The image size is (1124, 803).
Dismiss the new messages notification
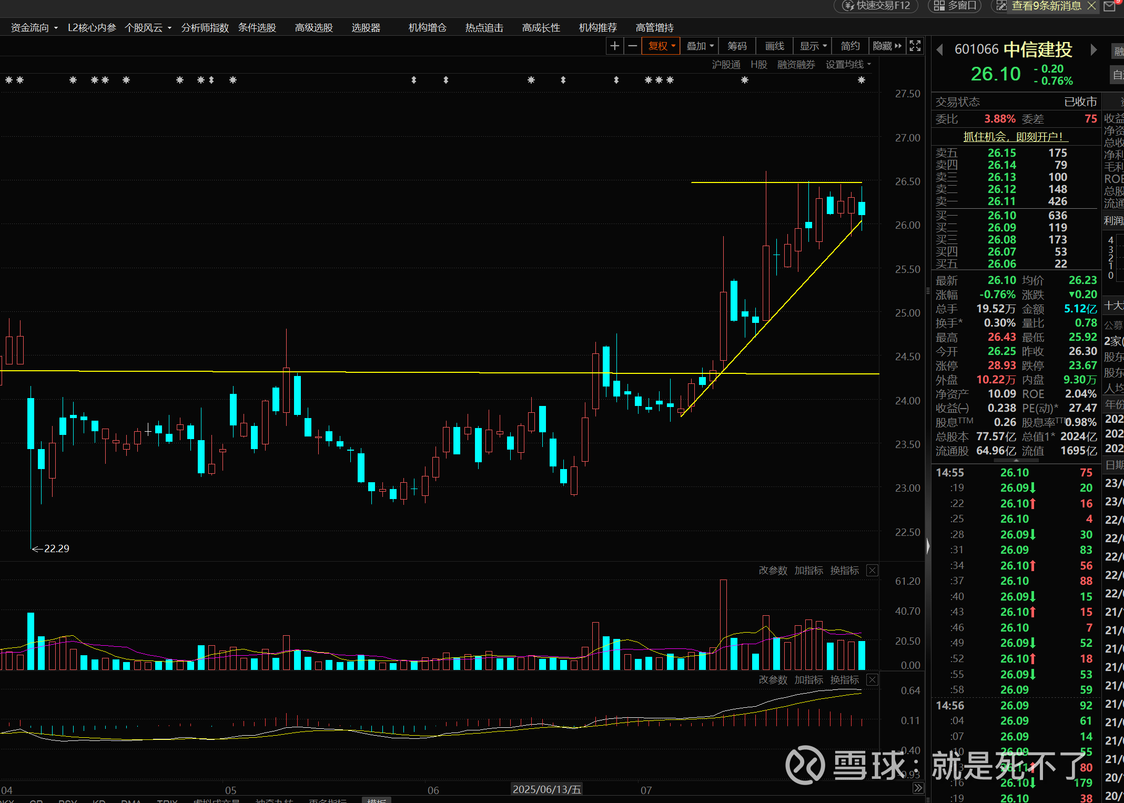click(1091, 6)
